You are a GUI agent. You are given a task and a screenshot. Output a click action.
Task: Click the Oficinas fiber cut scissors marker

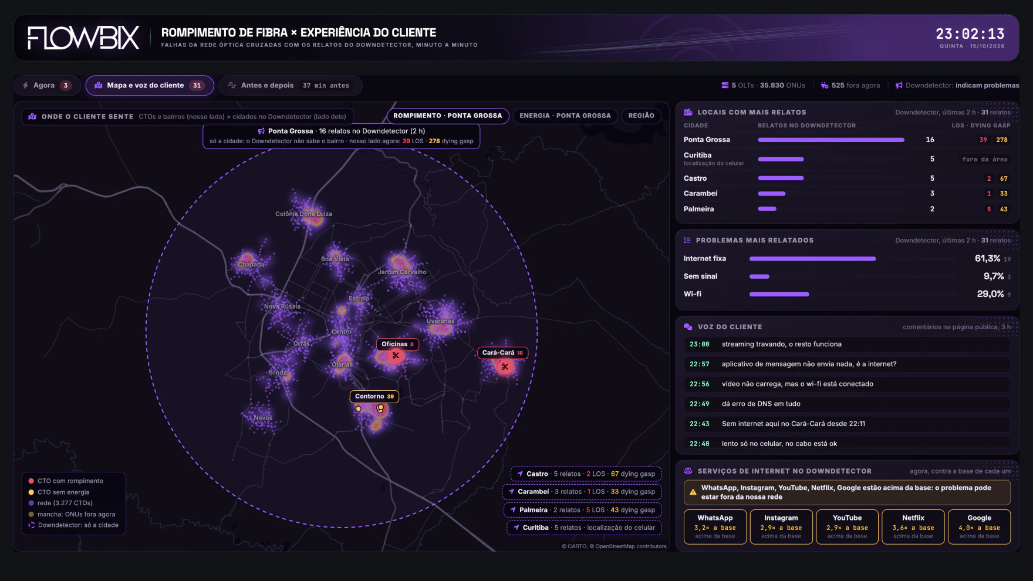click(x=396, y=356)
